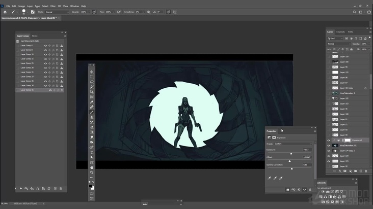373x209 pixels.
Task: Reset adjustment defaults in Properties panel
Action: click(x=299, y=190)
